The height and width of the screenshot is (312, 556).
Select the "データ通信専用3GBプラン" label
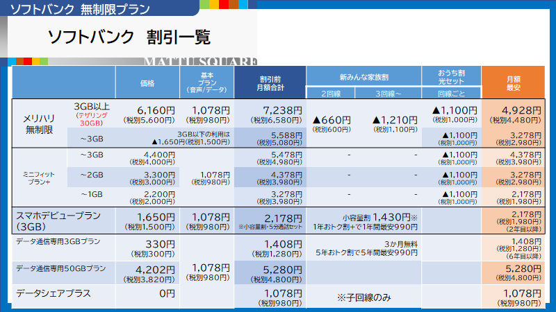click(58, 241)
